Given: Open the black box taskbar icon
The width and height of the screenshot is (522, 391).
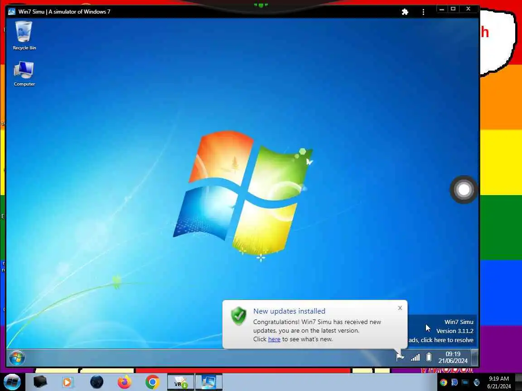Looking at the screenshot, I should (40, 382).
